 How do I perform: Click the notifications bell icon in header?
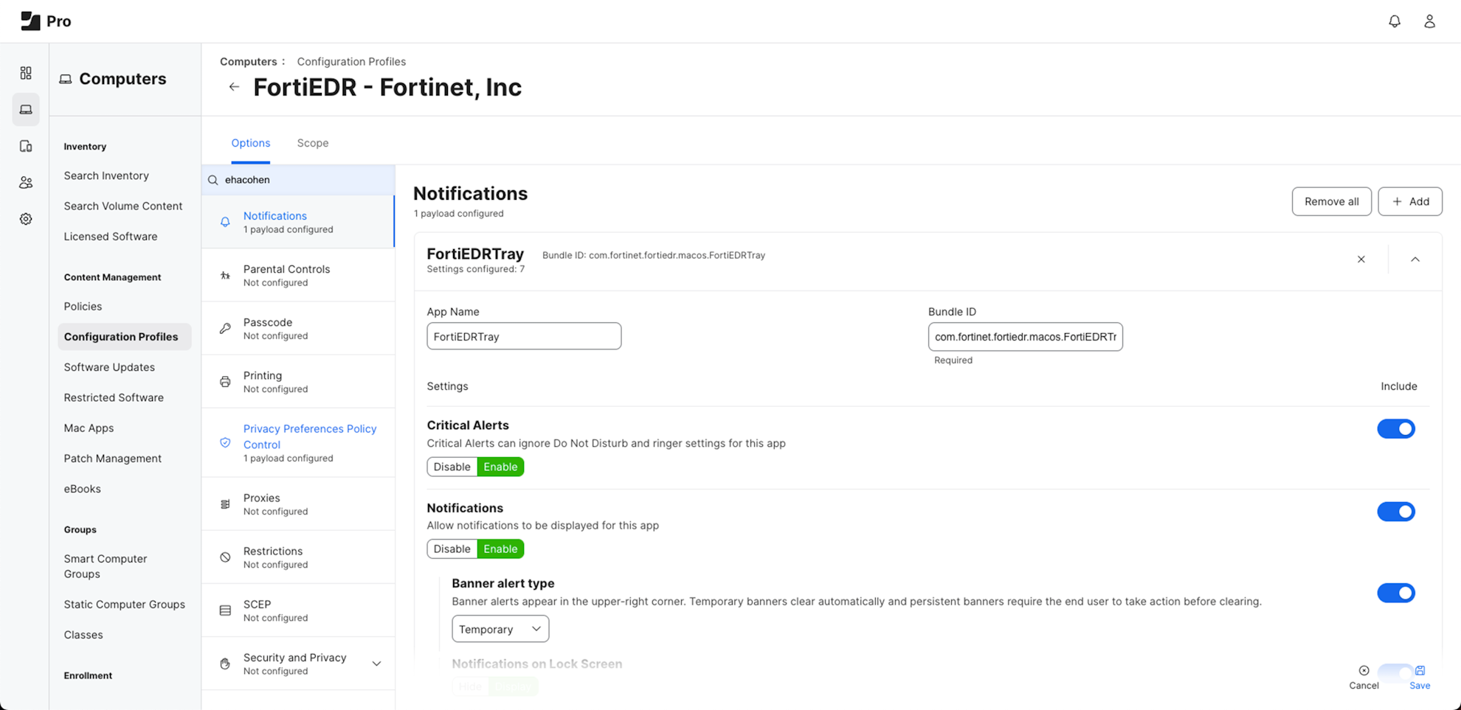coord(1394,21)
